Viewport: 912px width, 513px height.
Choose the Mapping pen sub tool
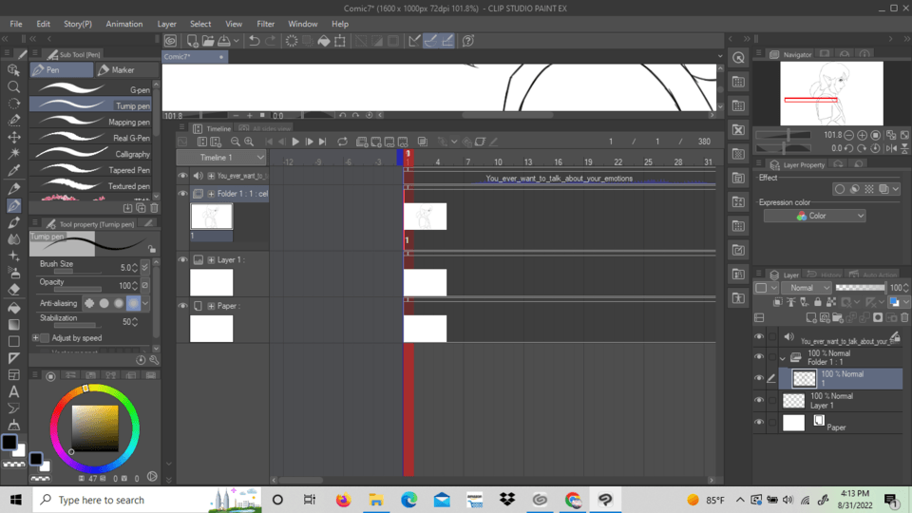91,122
